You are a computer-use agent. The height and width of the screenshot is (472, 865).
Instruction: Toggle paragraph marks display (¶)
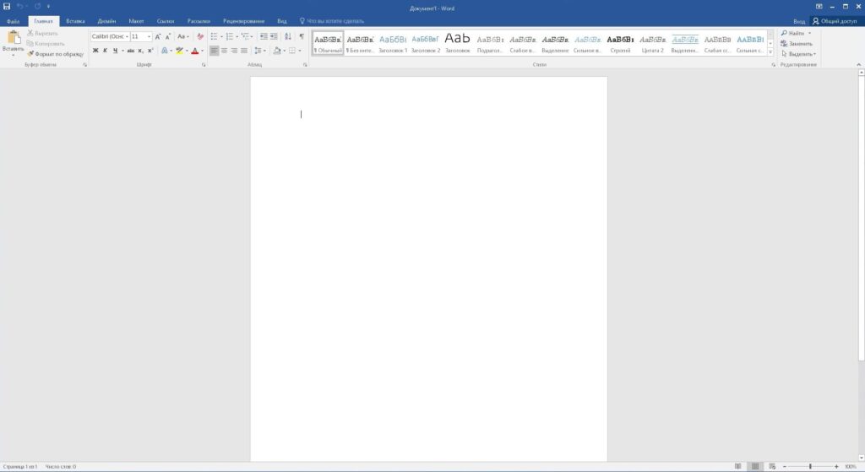(x=302, y=36)
